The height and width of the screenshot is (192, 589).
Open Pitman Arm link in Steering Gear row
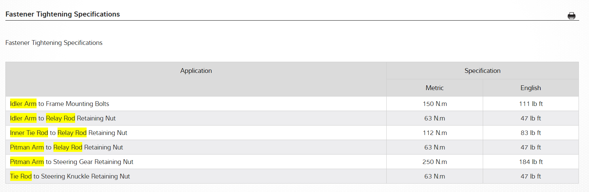27,162
